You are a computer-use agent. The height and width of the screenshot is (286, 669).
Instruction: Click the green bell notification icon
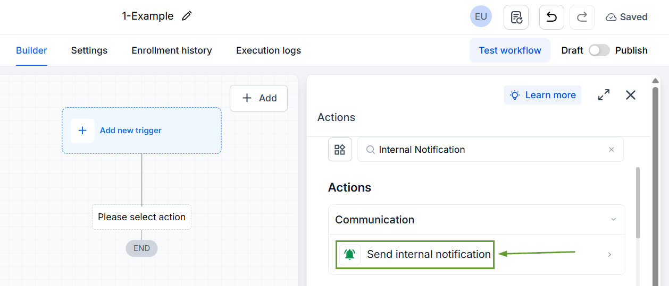coord(349,254)
